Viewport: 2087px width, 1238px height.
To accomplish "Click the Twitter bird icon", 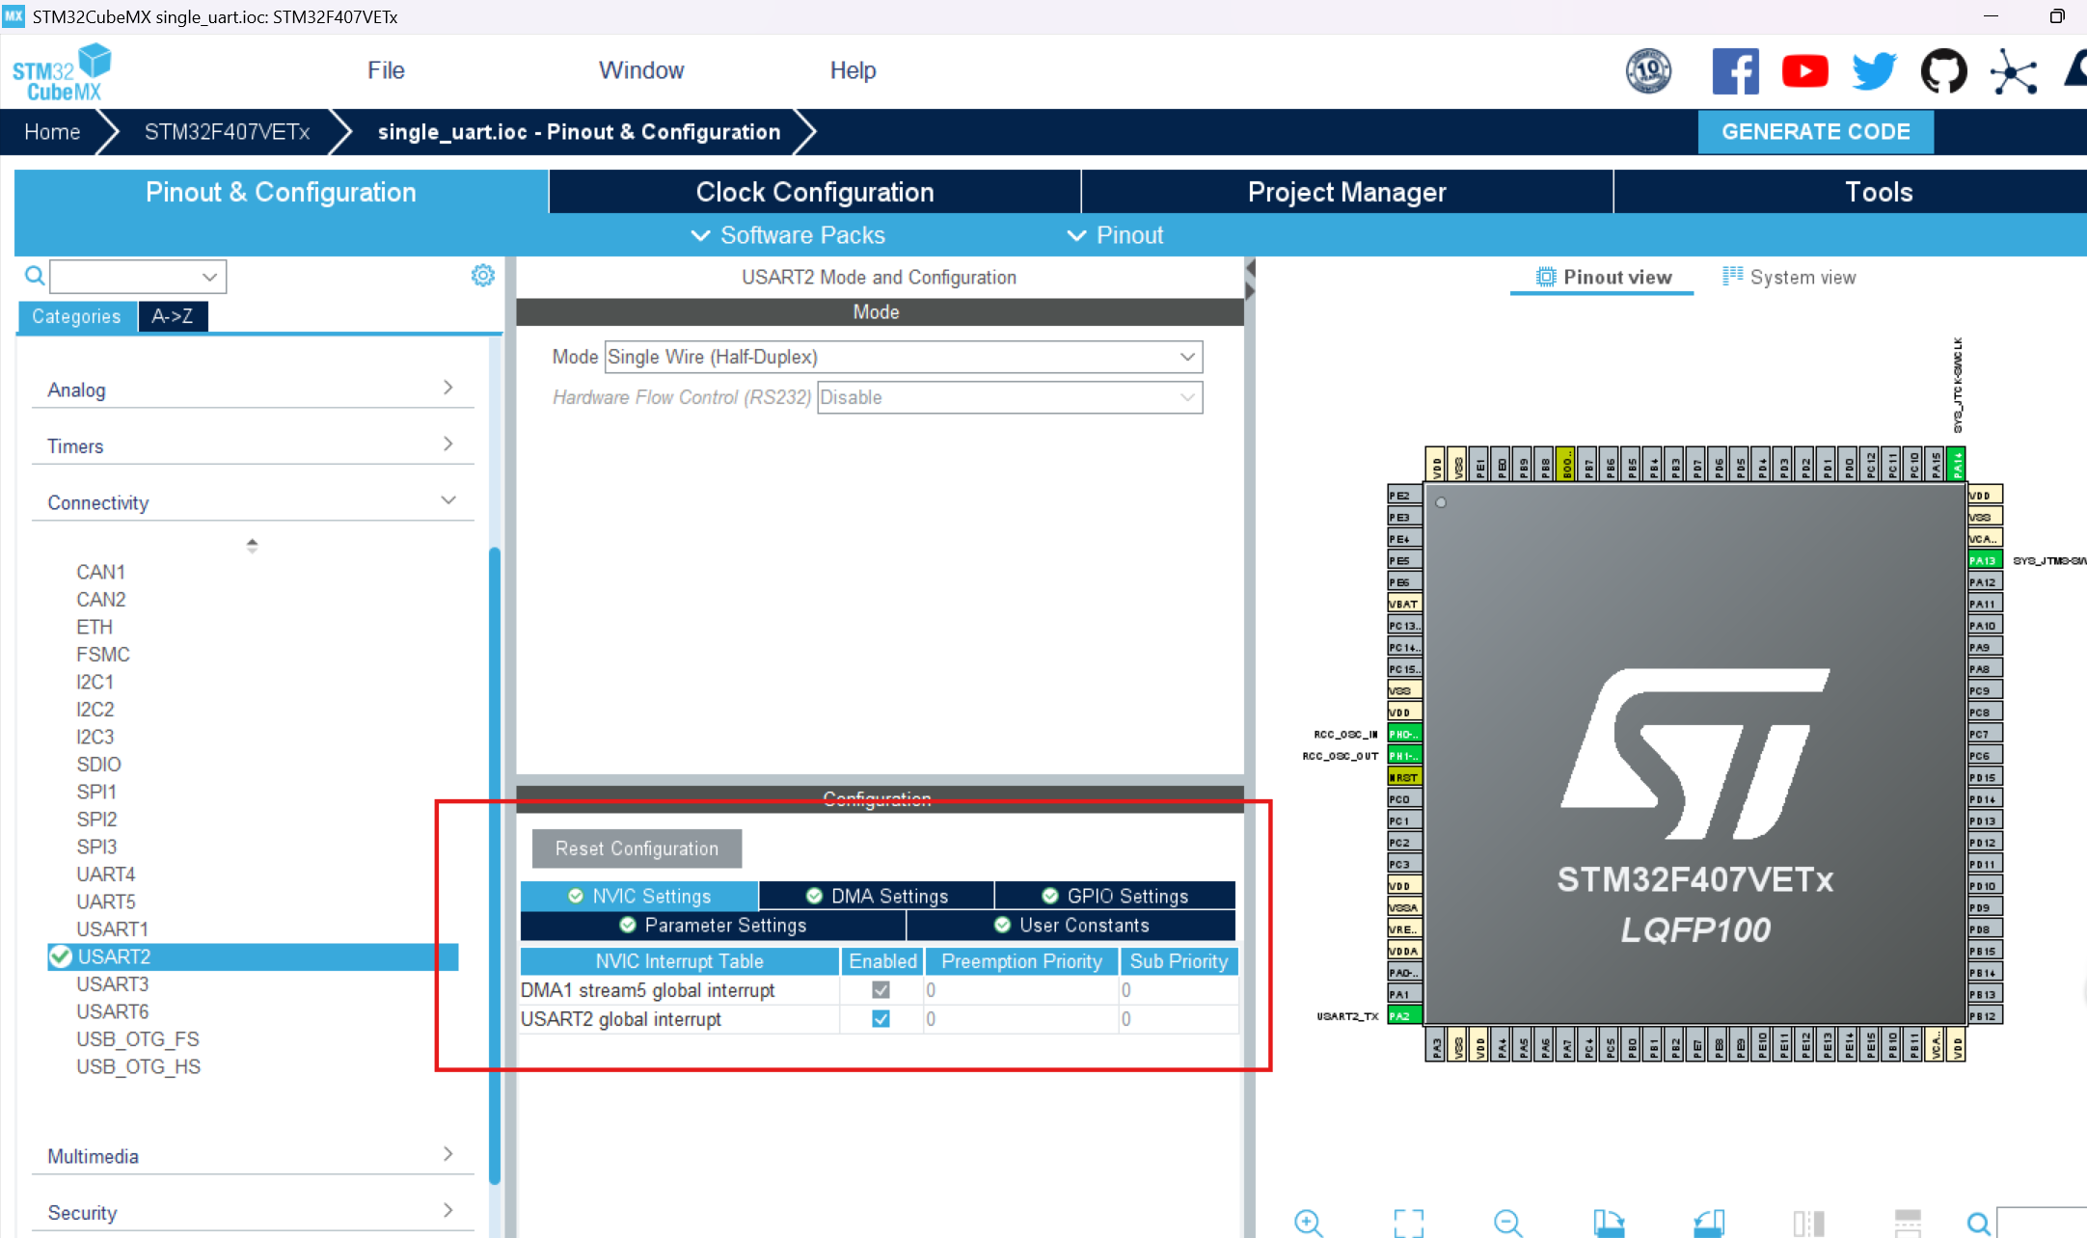I will pyautogui.click(x=1874, y=71).
